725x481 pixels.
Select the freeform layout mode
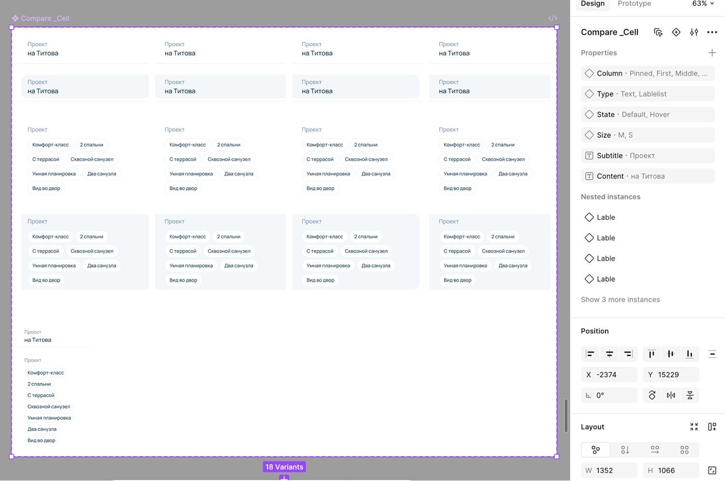pyautogui.click(x=596, y=450)
